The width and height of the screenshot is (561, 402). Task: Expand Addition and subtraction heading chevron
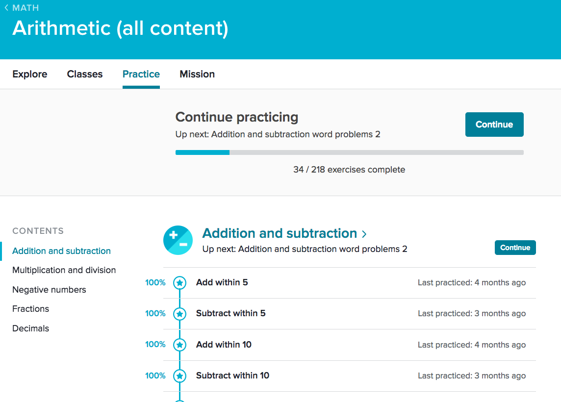[x=364, y=234]
